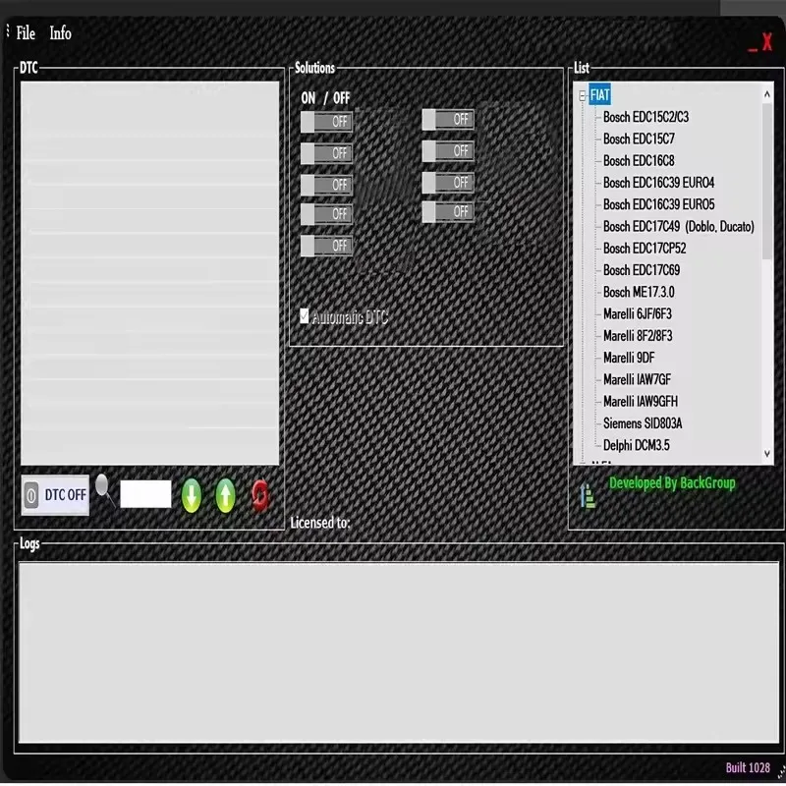Select the FIAT tree item

pos(599,94)
